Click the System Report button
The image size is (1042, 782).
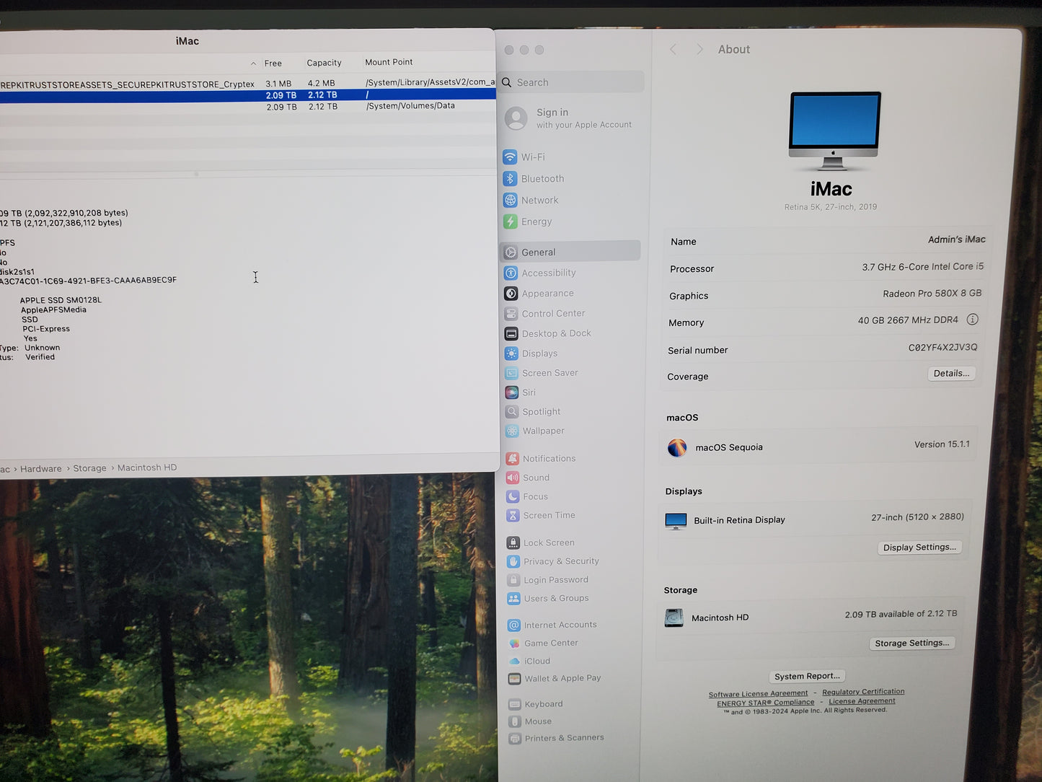pyautogui.click(x=807, y=676)
